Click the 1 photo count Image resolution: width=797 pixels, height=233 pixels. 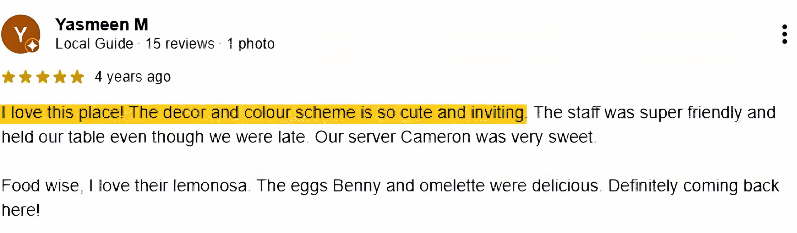click(x=251, y=44)
